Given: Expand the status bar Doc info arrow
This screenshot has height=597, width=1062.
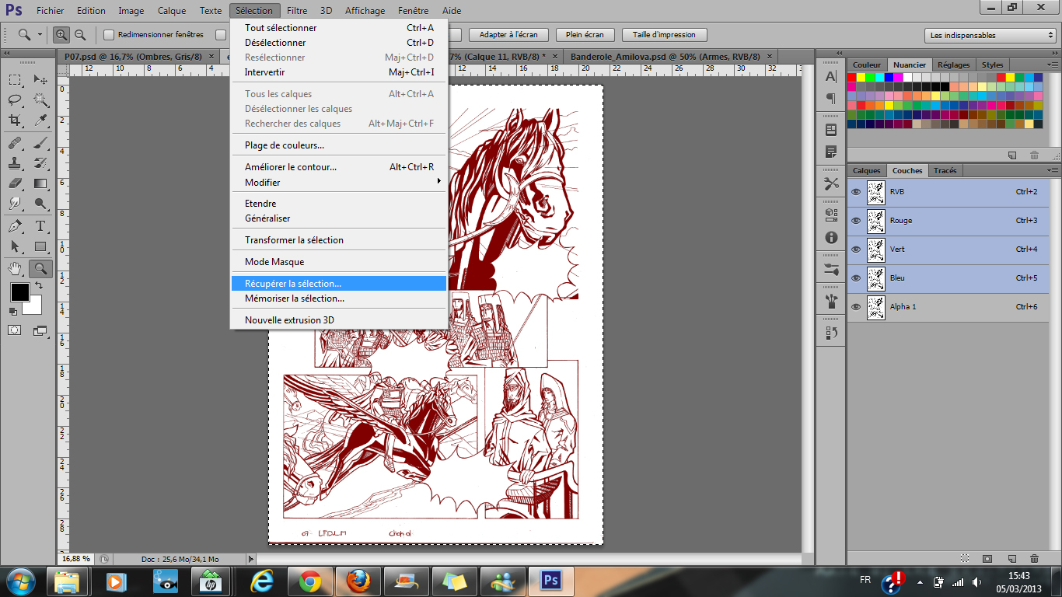Looking at the screenshot, I should (x=250, y=559).
